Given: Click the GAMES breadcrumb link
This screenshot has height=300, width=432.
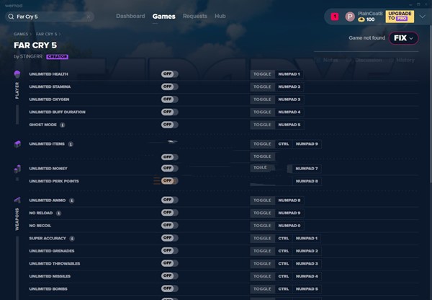Looking at the screenshot, I should click(20, 34).
